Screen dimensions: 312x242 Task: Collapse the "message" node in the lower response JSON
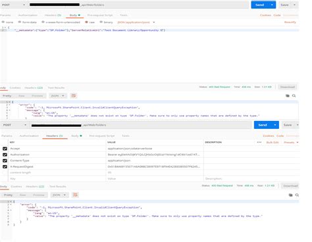tap(11, 210)
